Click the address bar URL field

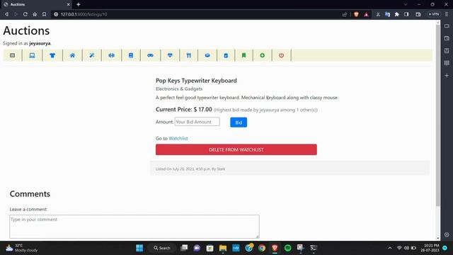pyautogui.click(x=197, y=14)
